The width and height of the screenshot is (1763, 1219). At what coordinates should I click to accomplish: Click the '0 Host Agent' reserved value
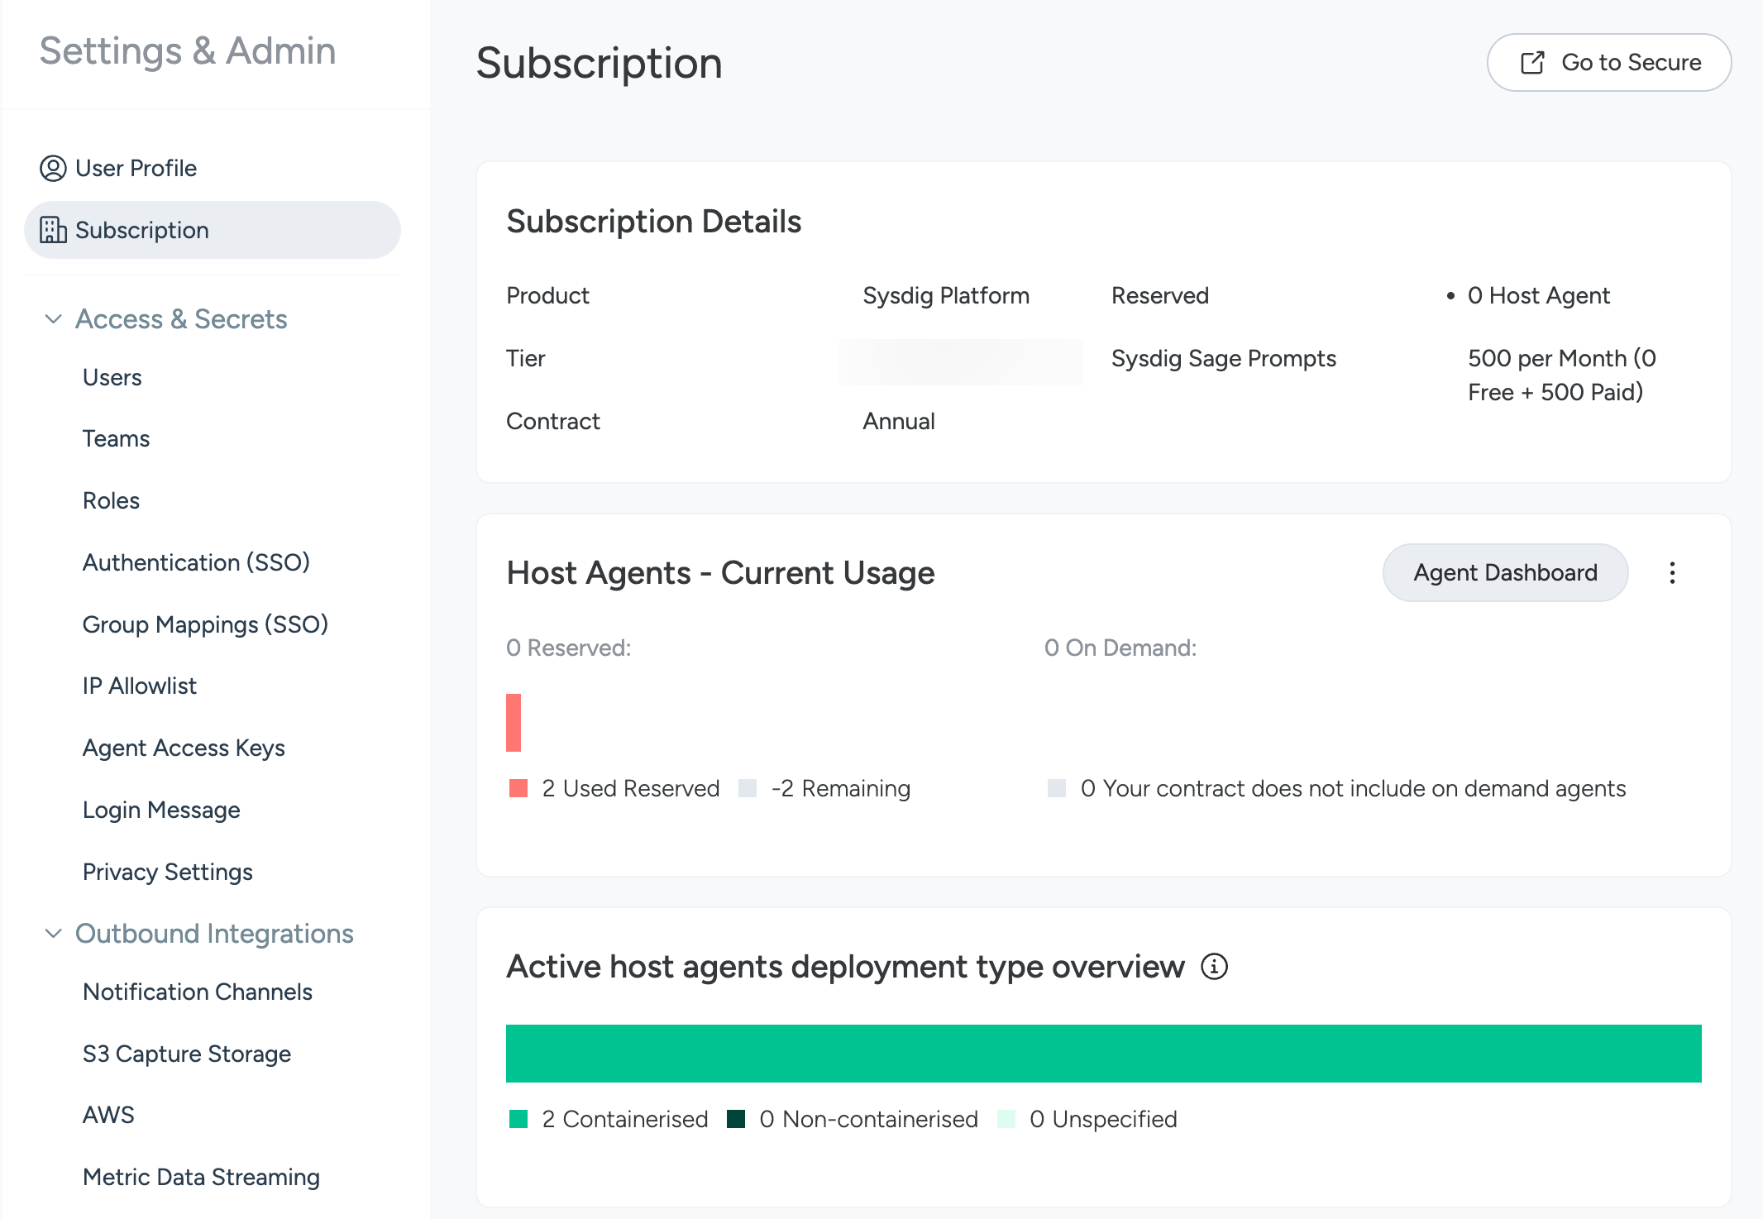coord(1538,295)
